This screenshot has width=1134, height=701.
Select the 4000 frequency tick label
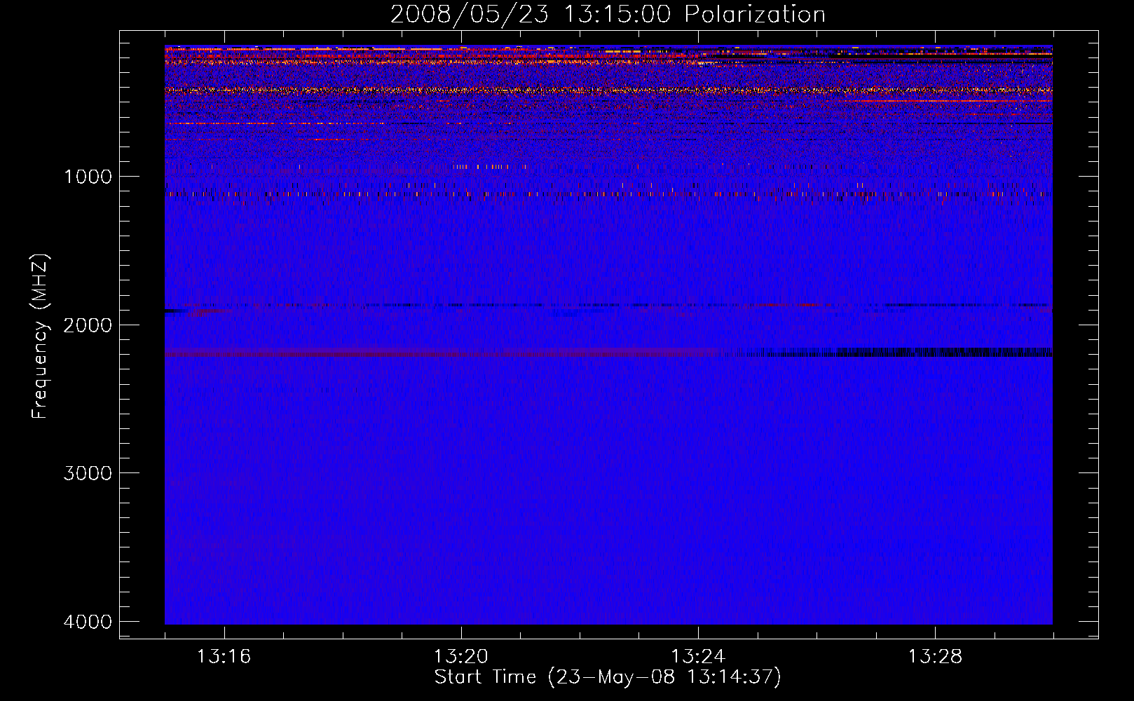point(88,622)
